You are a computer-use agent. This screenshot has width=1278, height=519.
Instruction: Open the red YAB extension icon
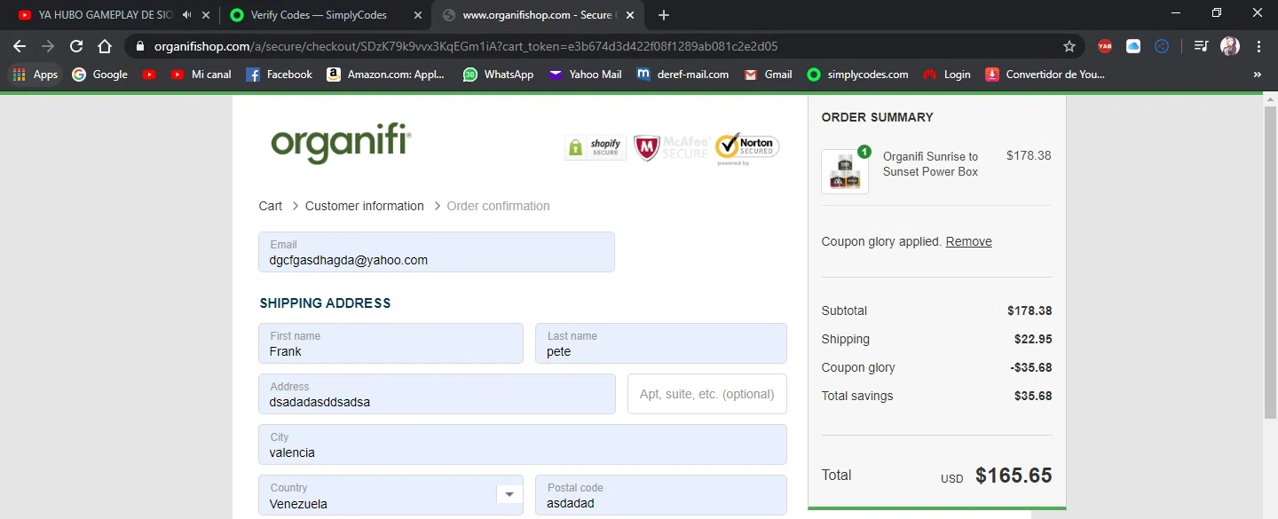coord(1105,46)
